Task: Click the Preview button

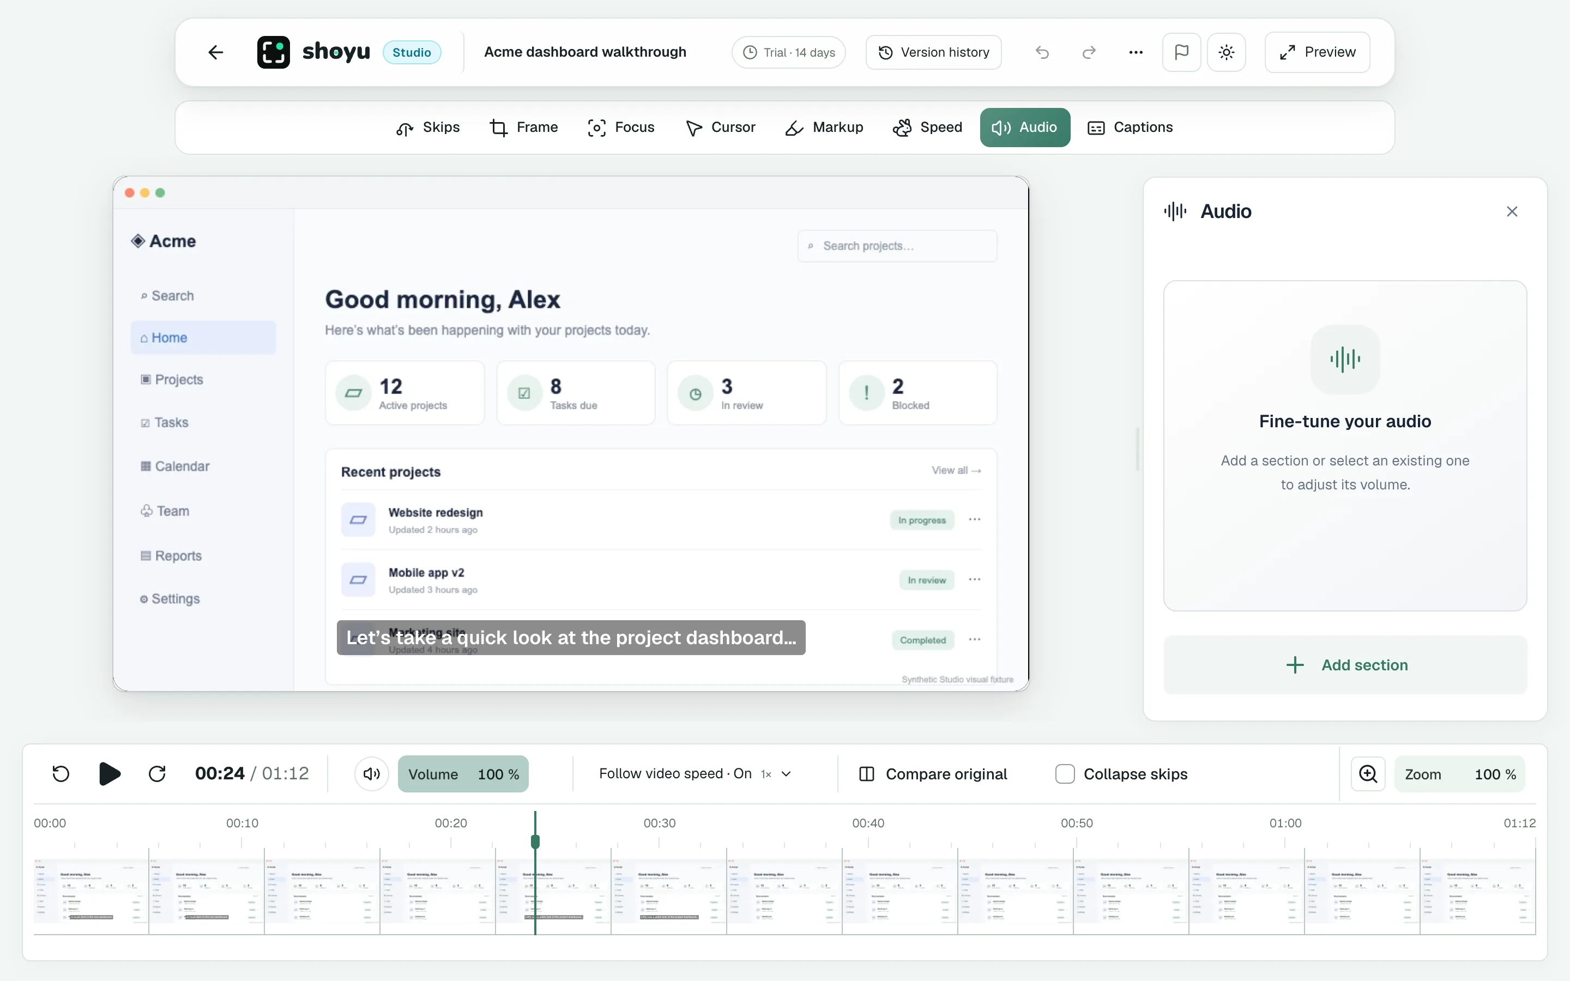Action: (x=1317, y=52)
